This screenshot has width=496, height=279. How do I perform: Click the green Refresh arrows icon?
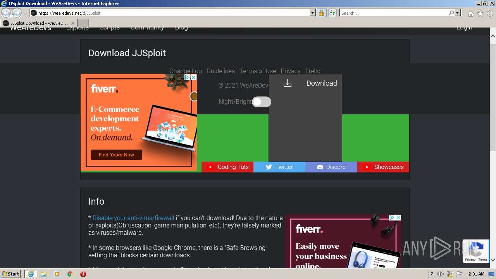click(x=332, y=13)
